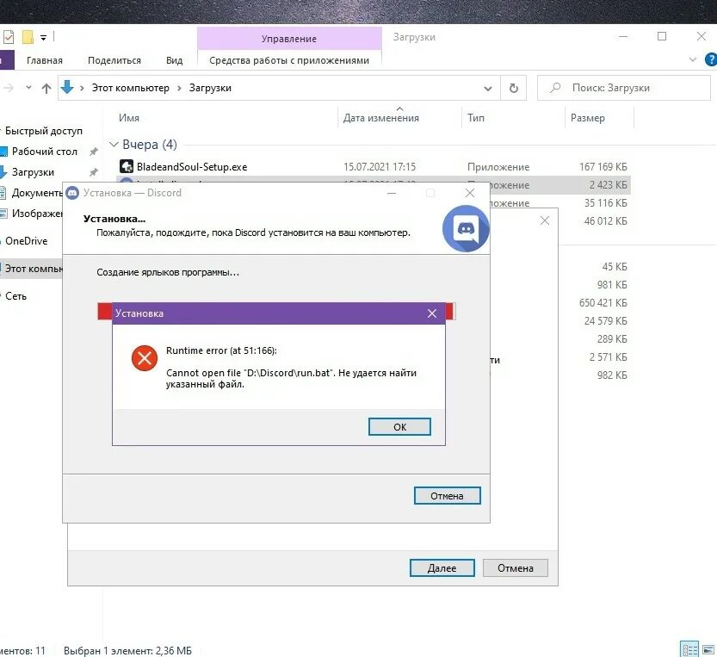Open the Поделиться ribbon tab
The height and width of the screenshot is (657, 717).
tap(114, 60)
